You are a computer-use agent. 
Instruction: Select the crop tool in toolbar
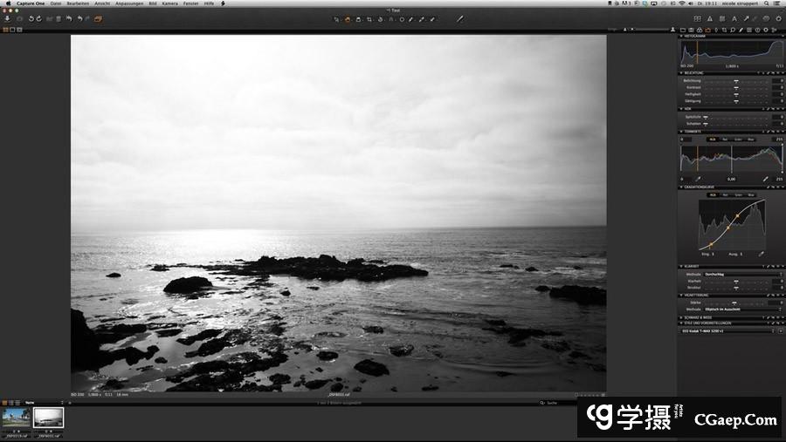pos(369,18)
